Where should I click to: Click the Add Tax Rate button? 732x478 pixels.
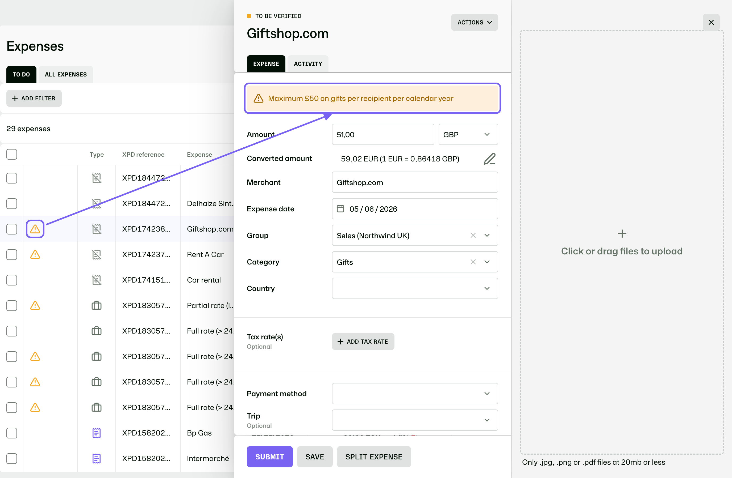pyautogui.click(x=363, y=342)
